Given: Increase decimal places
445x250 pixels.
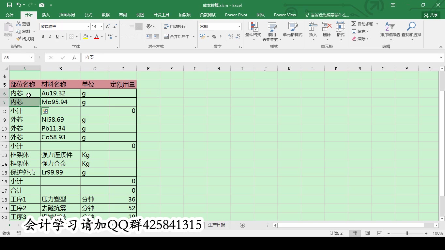Looking at the screenshot, I should click(x=231, y=36).
